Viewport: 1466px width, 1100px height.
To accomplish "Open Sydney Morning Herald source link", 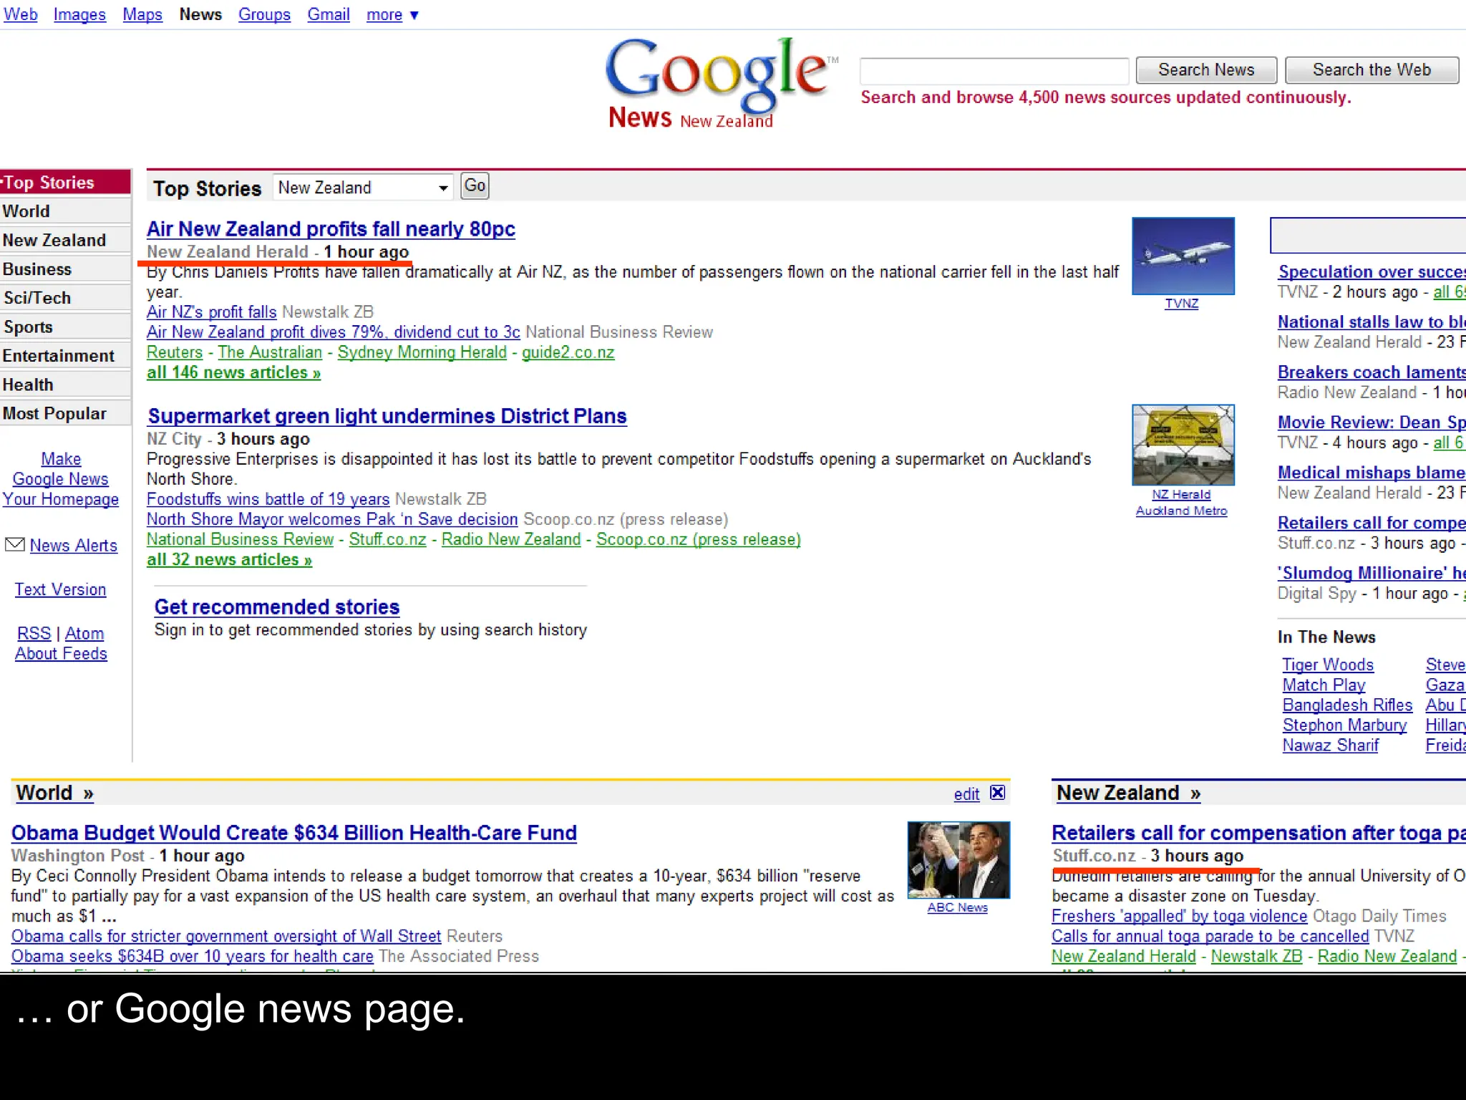I will [x=422, y=352].
